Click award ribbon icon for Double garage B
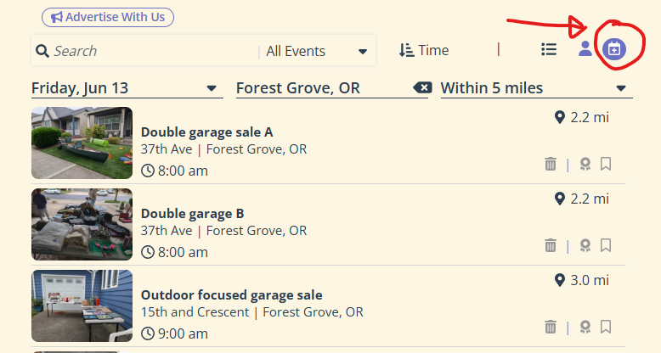The image size is (661, 353). click(585, 245)
